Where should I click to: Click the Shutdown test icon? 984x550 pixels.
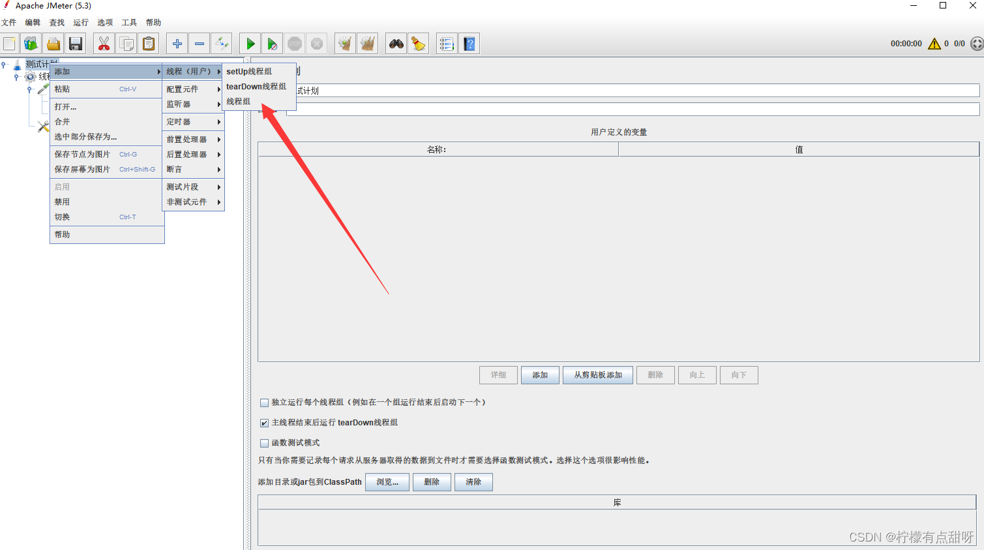point(317,44)
